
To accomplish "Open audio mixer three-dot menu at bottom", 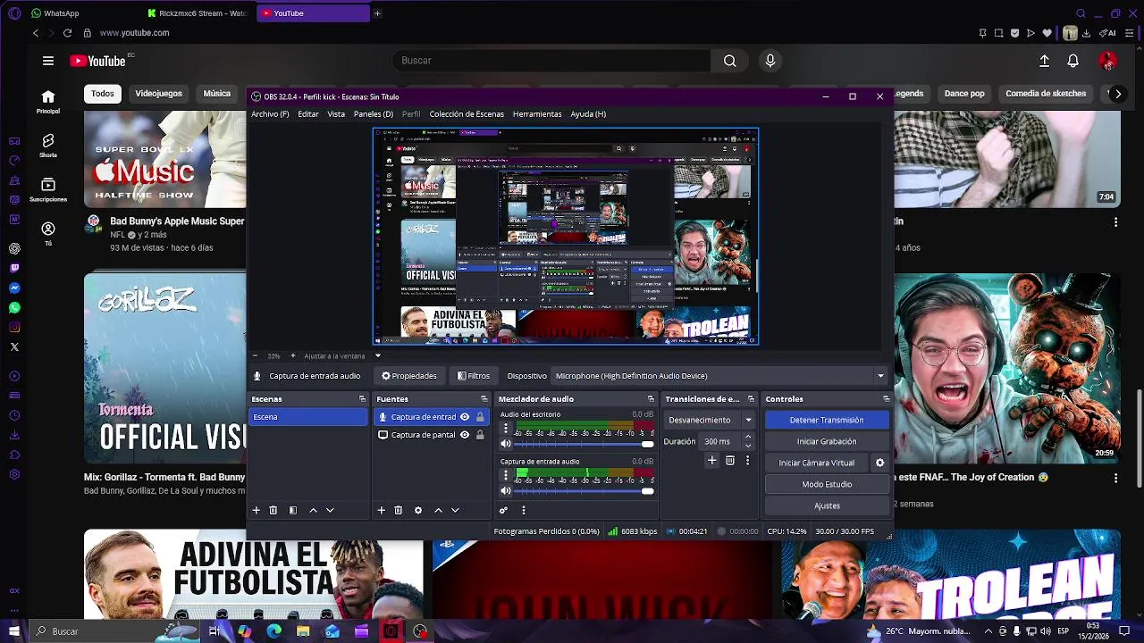I will point(524,510).
